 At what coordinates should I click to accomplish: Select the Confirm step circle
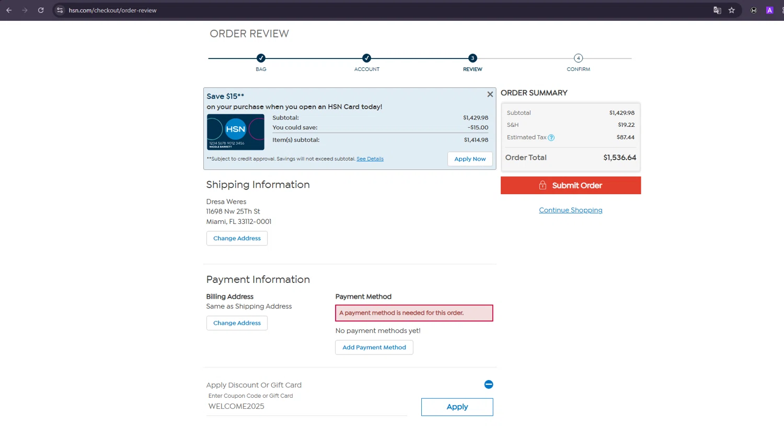click(578, 58)
